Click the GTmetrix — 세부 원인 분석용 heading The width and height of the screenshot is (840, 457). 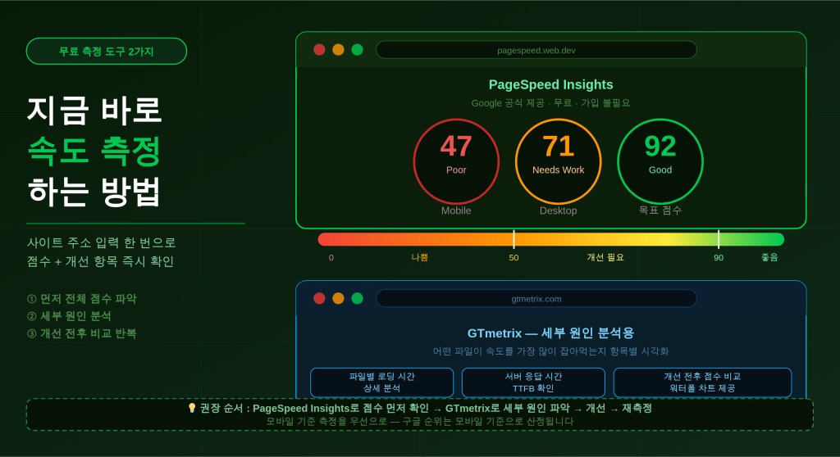[550, 333]
